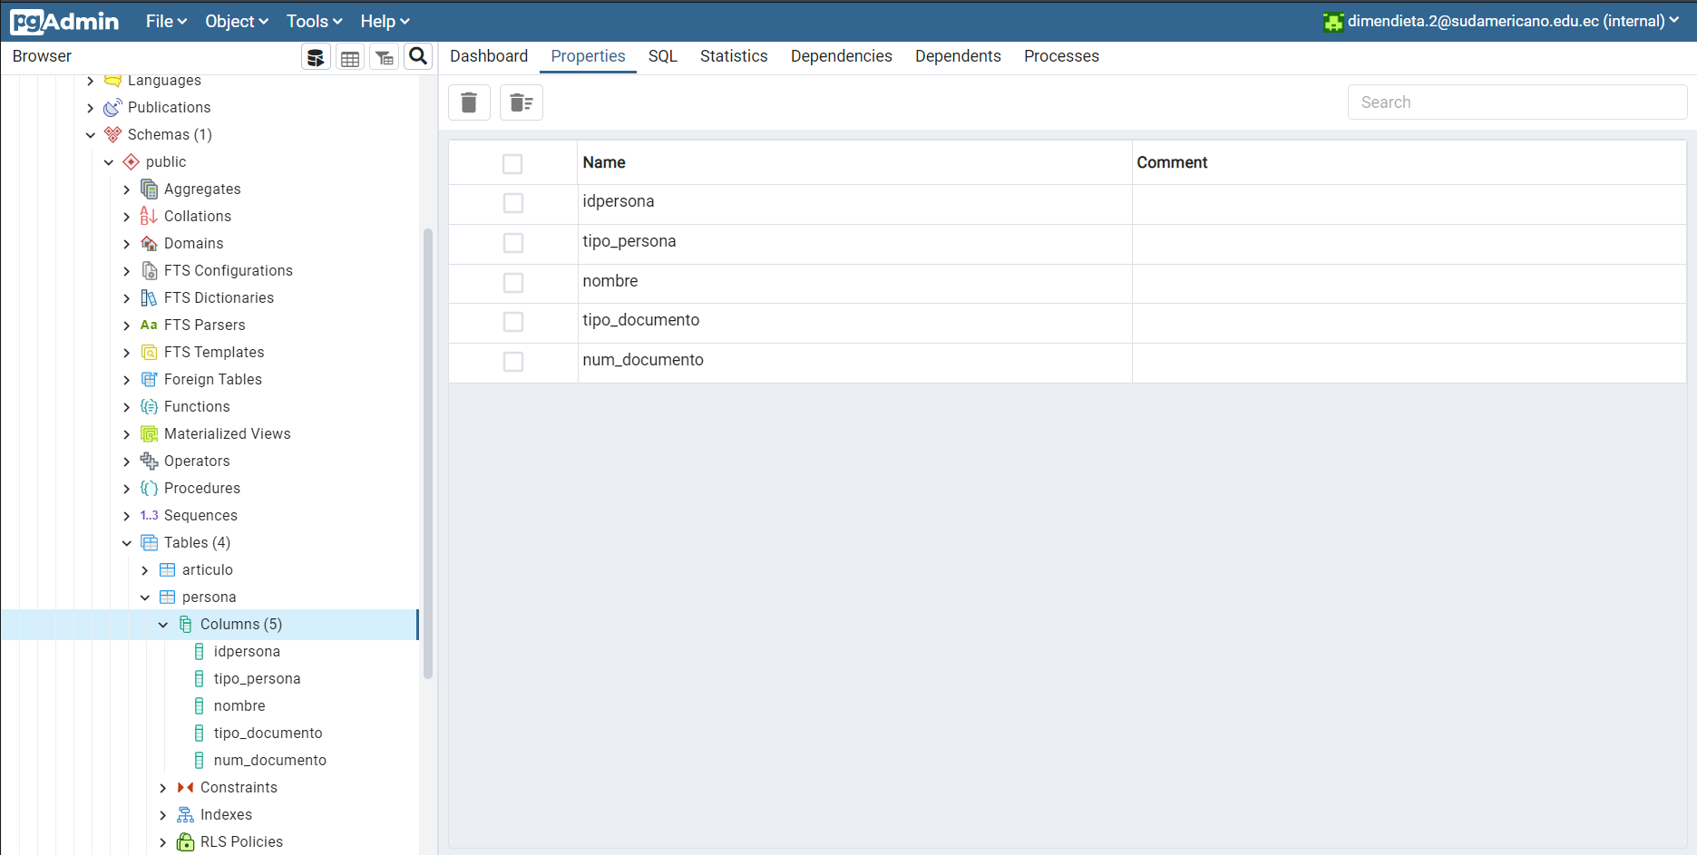Check the checkbox for tipo_persona row
This screenshot has height=855, width=1697.
click(512, 243)
